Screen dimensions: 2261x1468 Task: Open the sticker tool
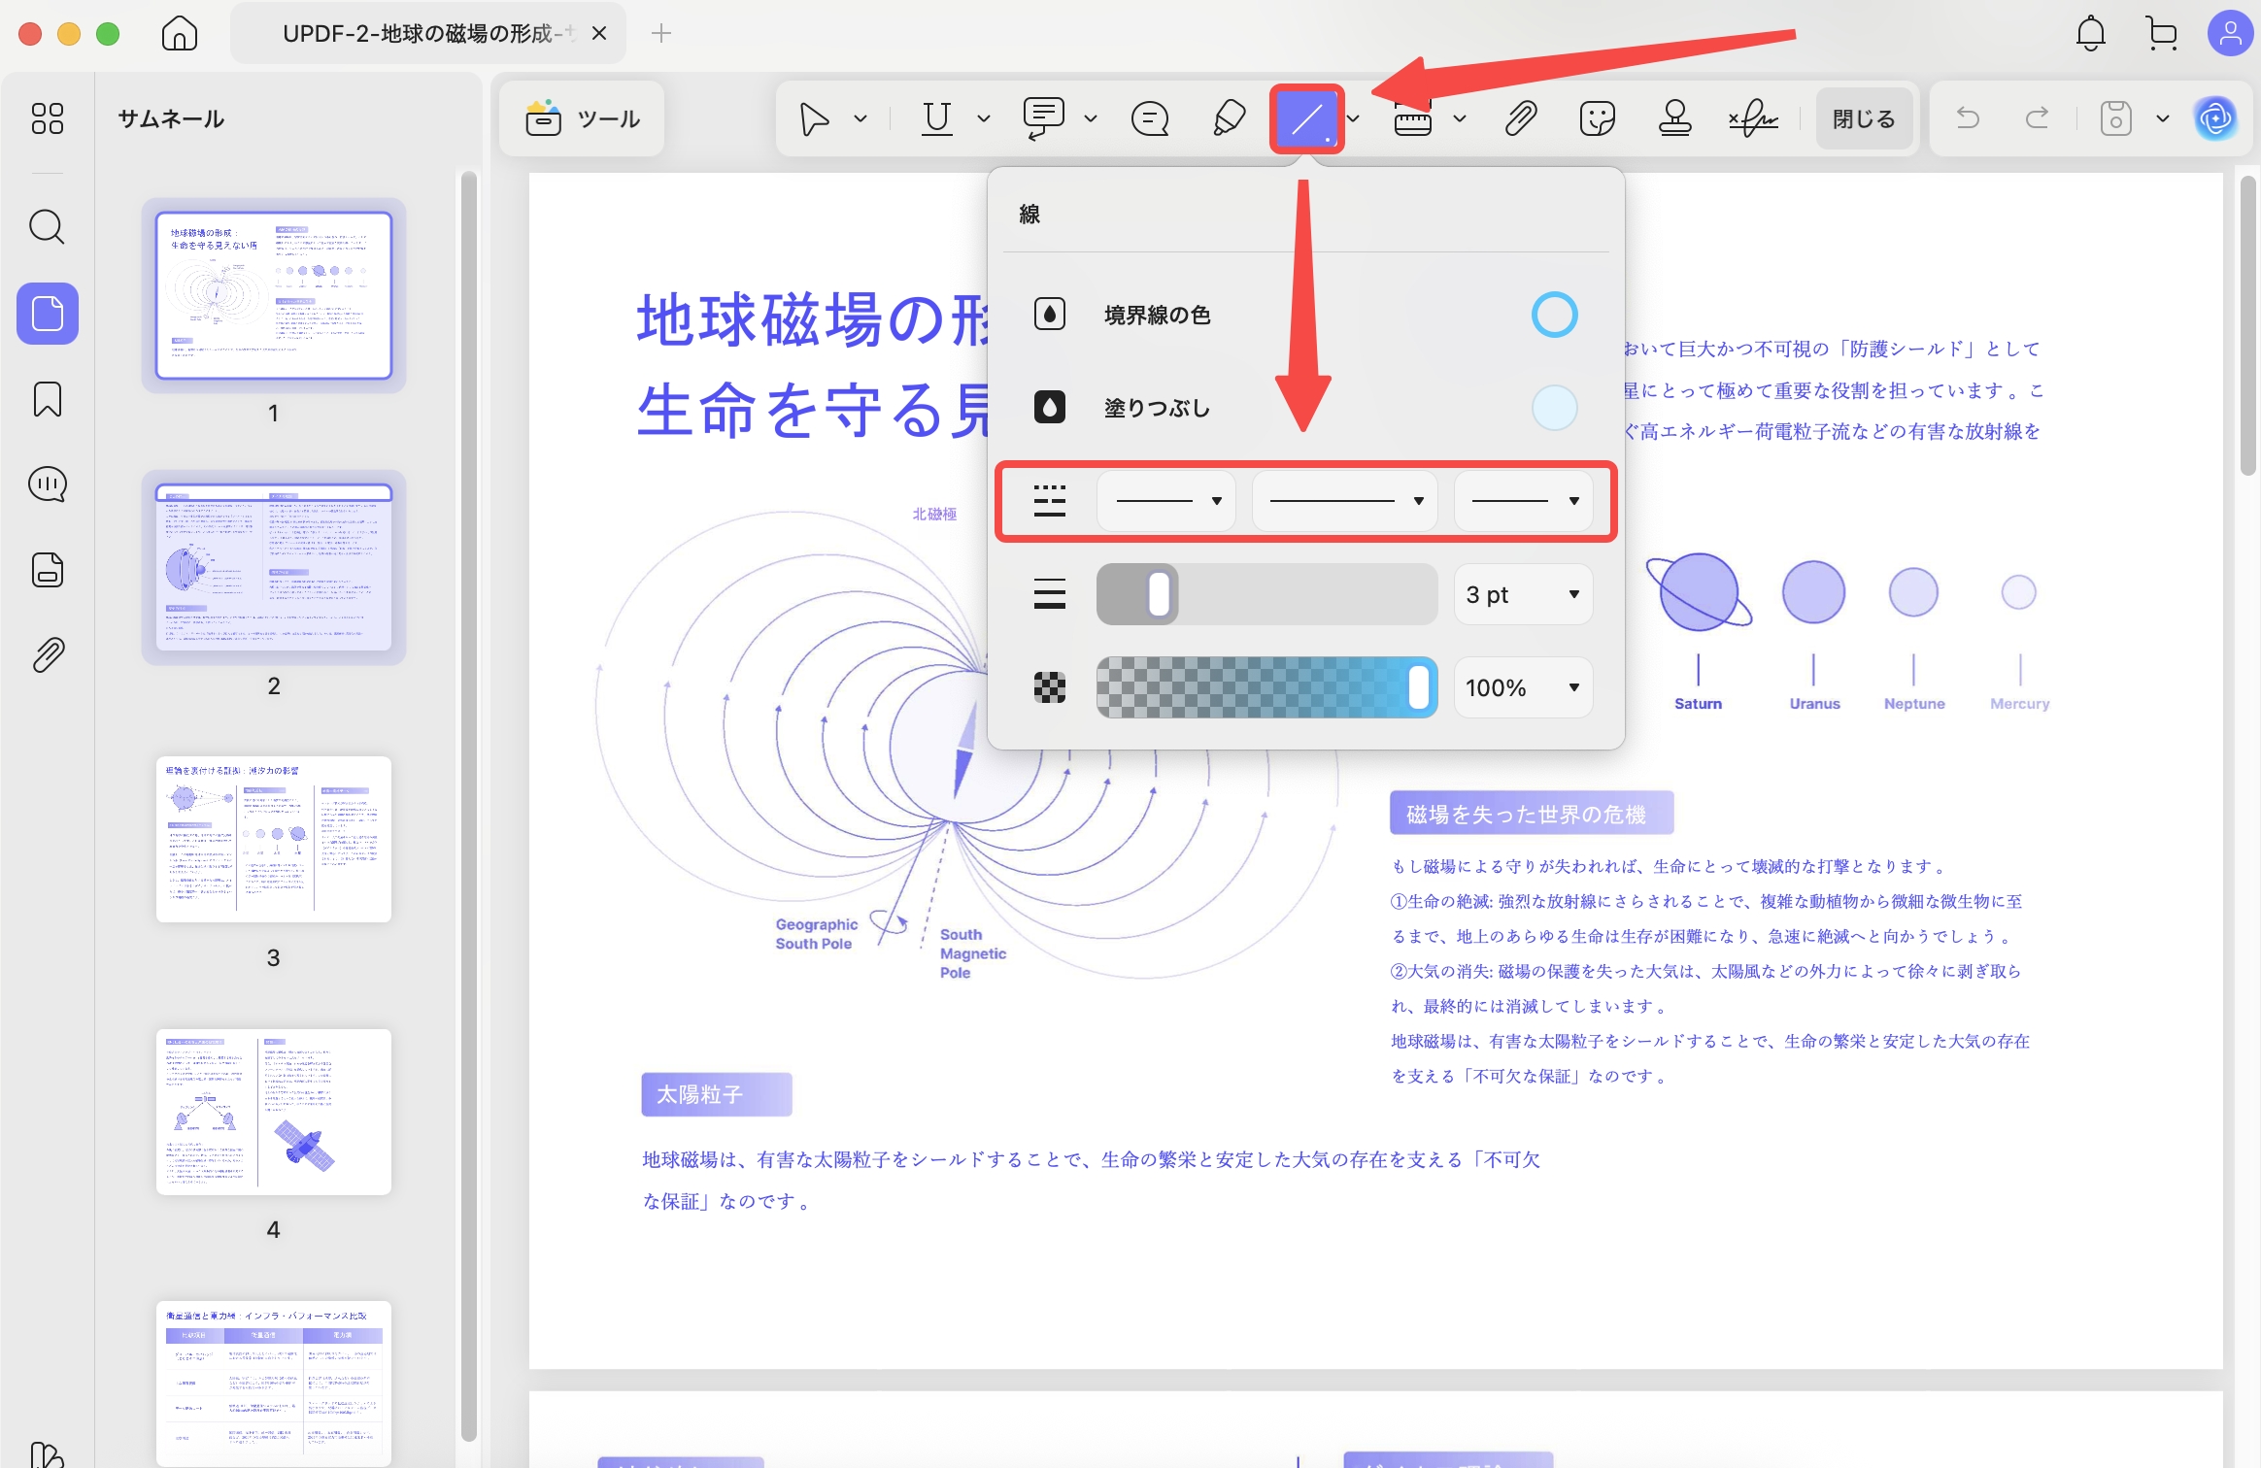tap(1597, 119)
